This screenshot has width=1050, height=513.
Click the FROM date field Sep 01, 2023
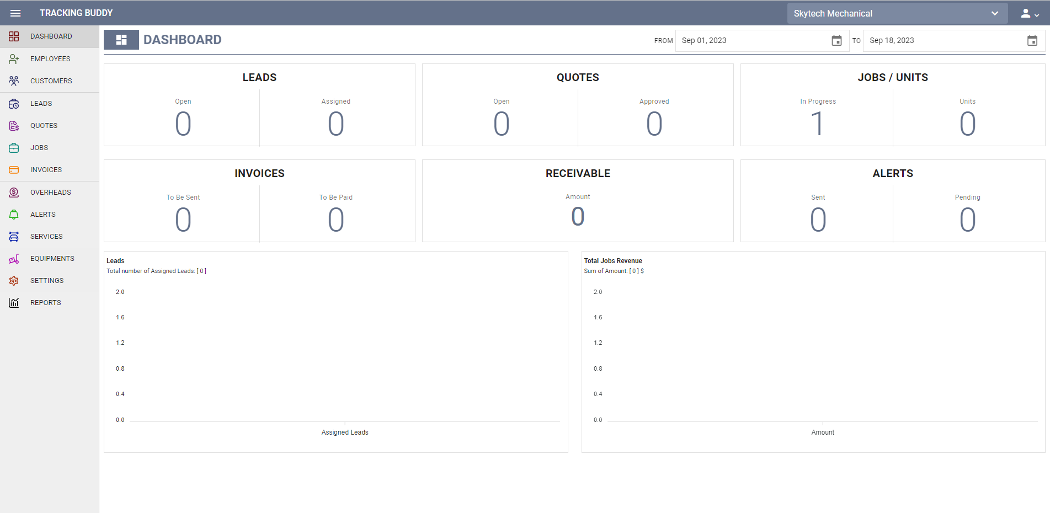(750, 41)
